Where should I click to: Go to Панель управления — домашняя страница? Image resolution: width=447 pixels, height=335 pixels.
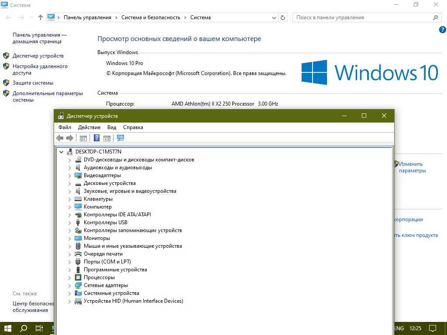click(40, 38)
